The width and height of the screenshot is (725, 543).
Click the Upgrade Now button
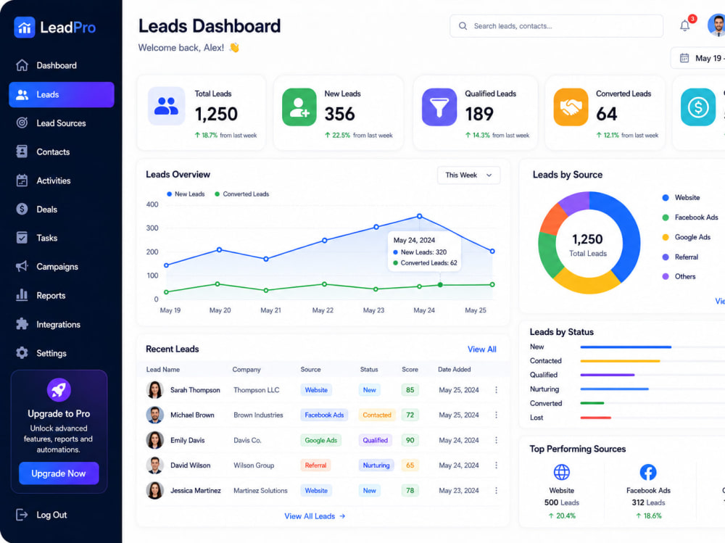pyautogui.click(x=59, y=473)
